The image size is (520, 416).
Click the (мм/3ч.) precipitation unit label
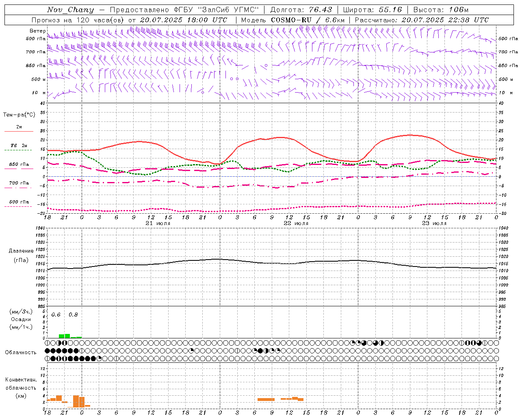click(x=21, y=312)
